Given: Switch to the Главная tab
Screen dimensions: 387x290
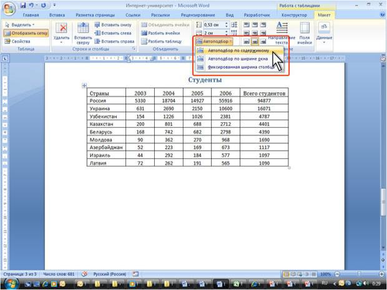Looking at the screenshot, I should point(31,15).
